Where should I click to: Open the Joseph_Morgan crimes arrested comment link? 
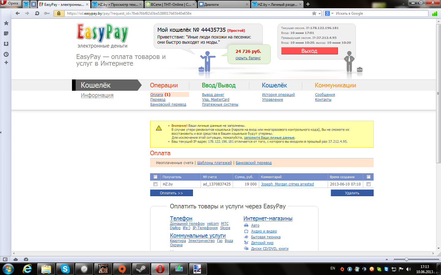[287, 184]
